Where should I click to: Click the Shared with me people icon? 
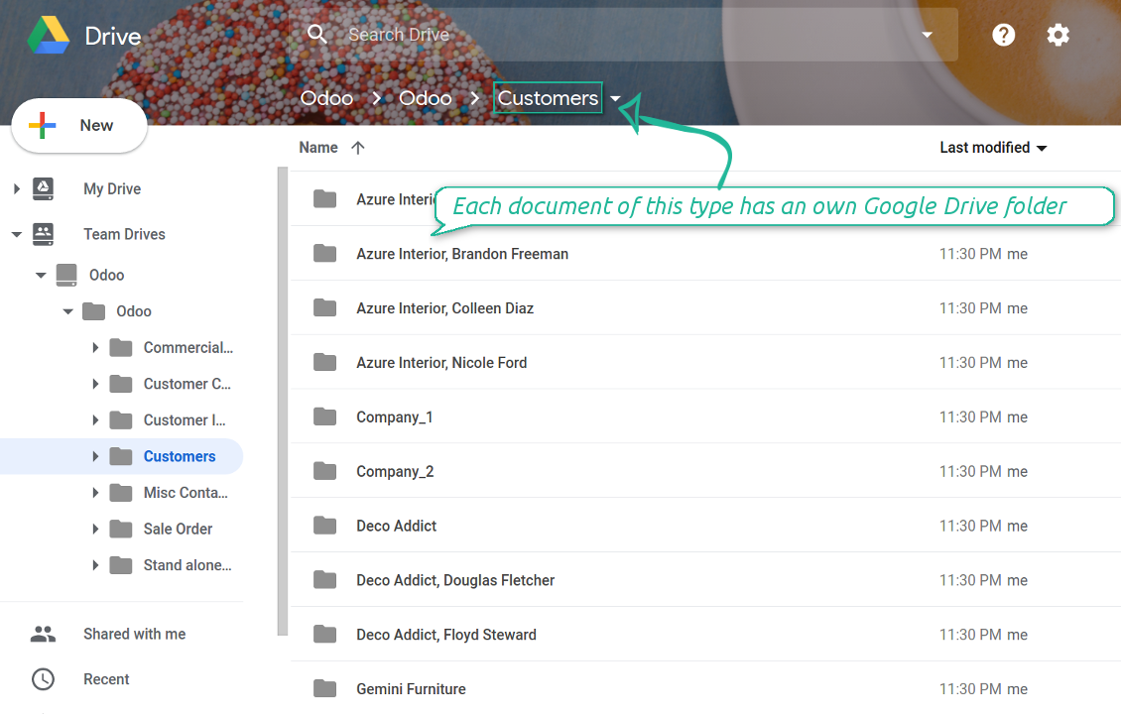(x=43, y=634)
